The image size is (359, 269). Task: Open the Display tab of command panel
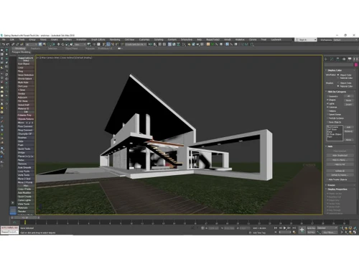click(350, 59)
